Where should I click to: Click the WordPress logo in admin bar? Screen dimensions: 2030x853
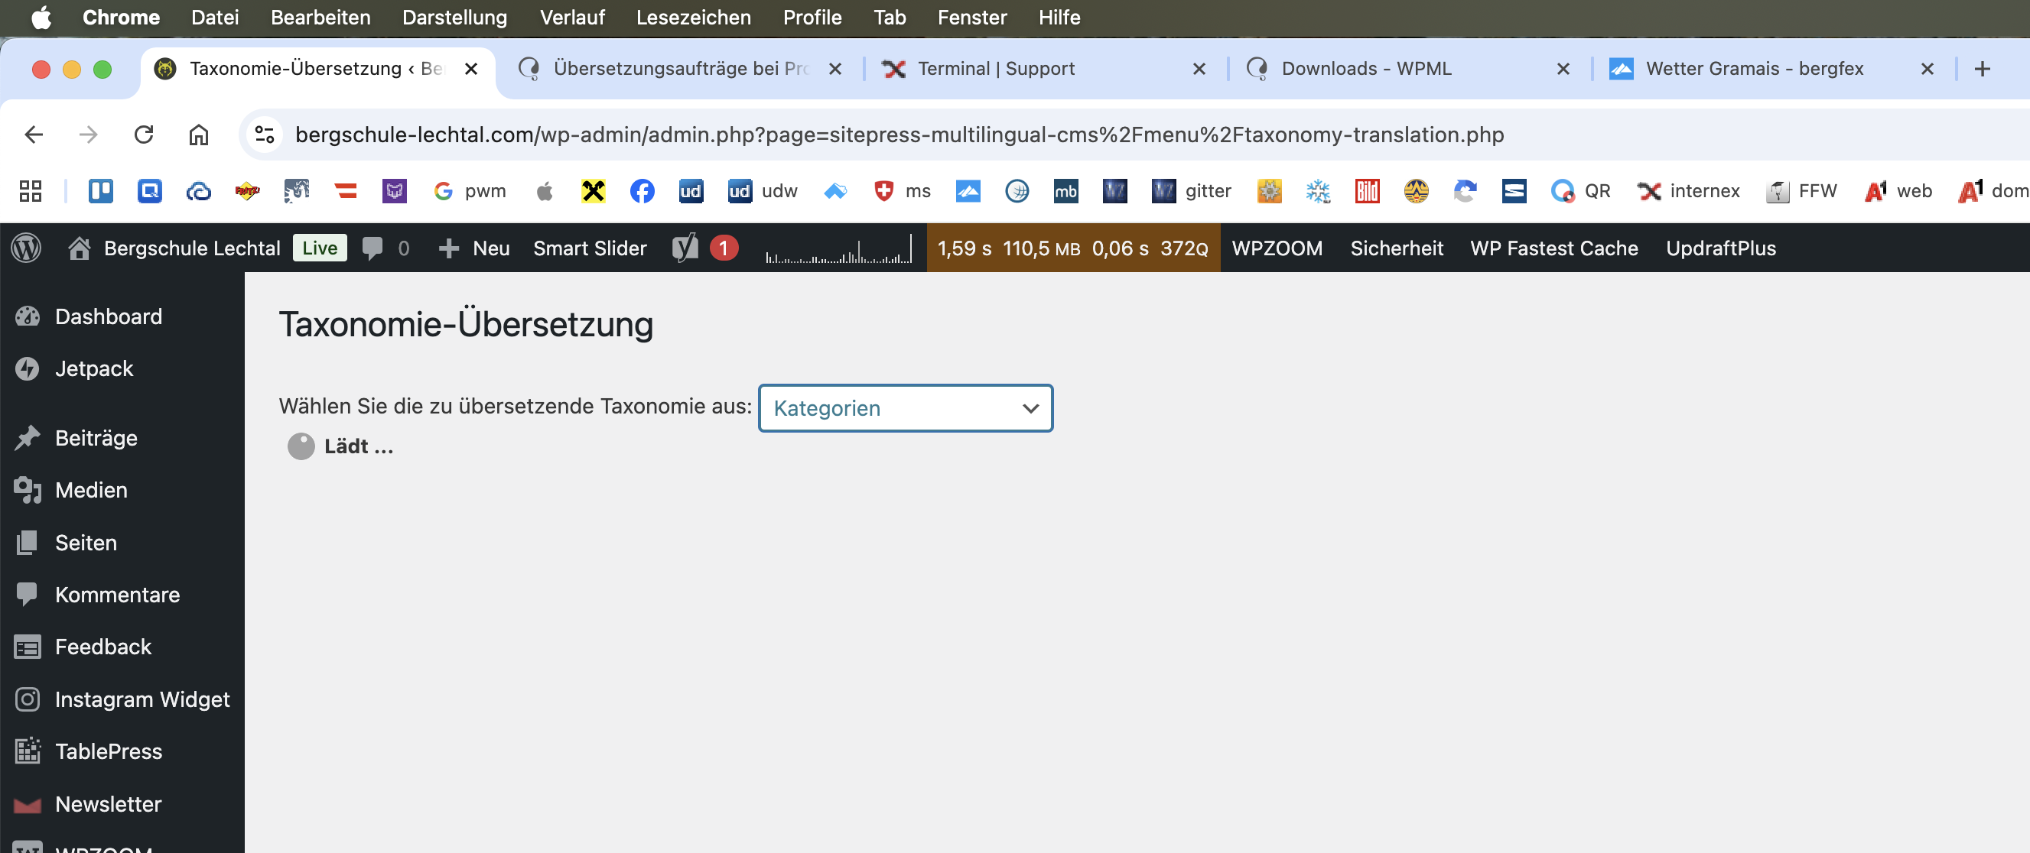point(26,248)
